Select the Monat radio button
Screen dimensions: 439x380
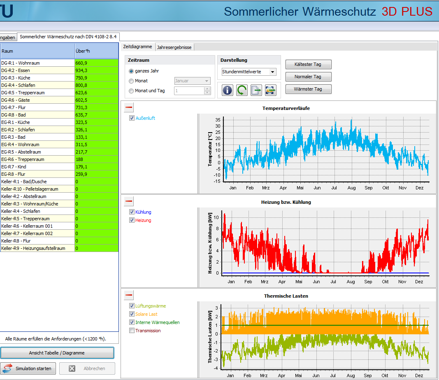click(131, 81)
